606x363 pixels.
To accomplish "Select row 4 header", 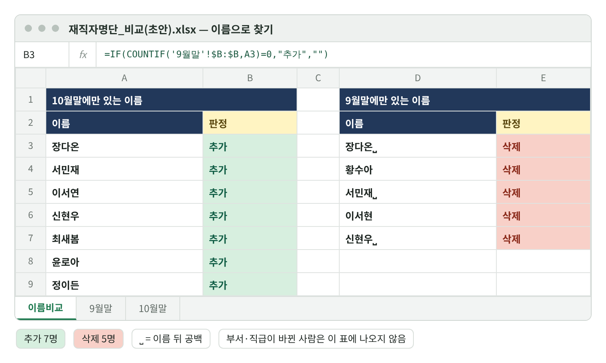I will [31, 169].
